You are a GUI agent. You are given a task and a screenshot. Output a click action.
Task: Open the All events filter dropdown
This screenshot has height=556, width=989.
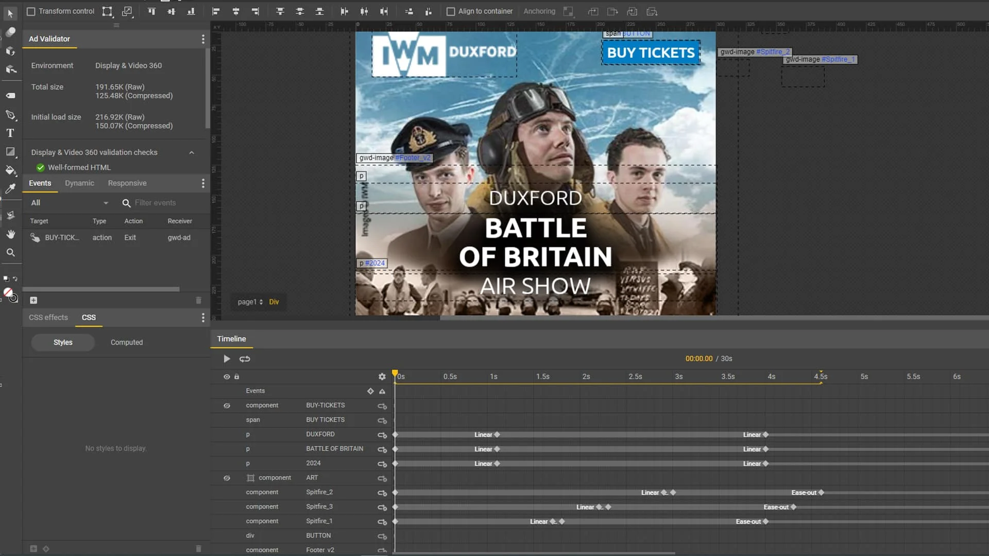70,203
